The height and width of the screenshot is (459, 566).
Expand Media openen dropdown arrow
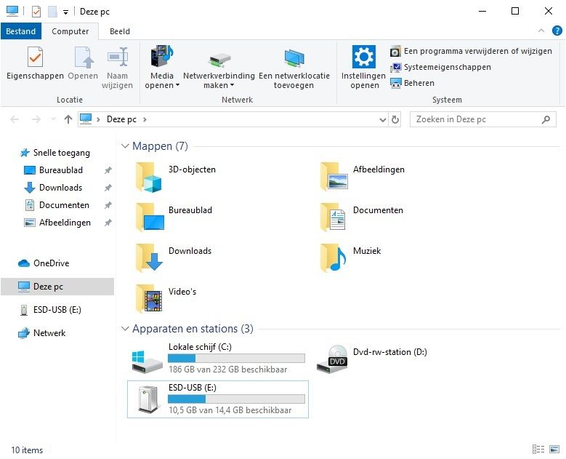(177, 86)
